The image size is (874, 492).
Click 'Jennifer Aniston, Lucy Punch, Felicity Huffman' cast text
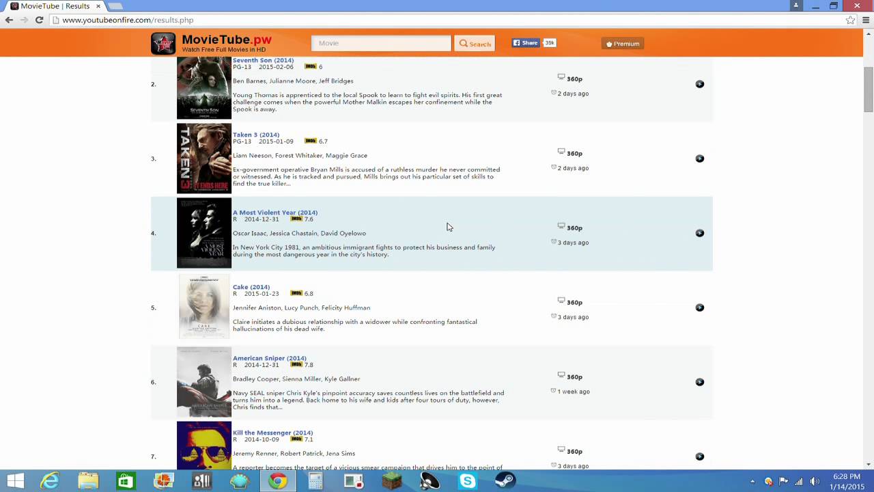click(x=301, y=307)
